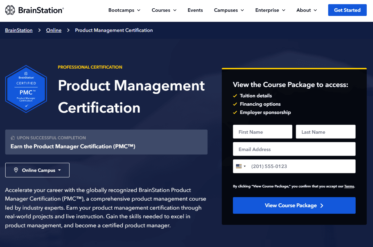The image size is (373, 247).
Task: Click the Product Management Certification breadcrumb text
Action: (114, 30)
